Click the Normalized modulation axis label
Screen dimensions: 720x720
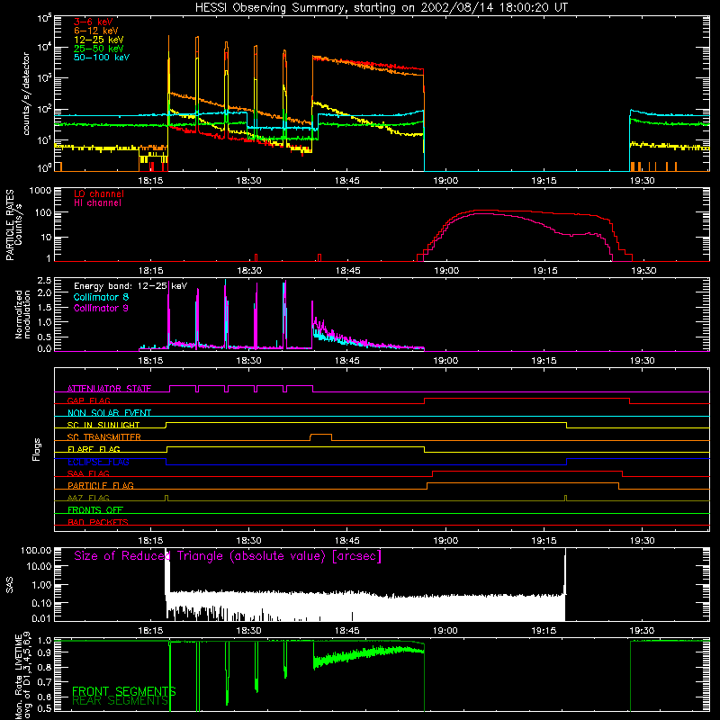click(x=23, y=314)
